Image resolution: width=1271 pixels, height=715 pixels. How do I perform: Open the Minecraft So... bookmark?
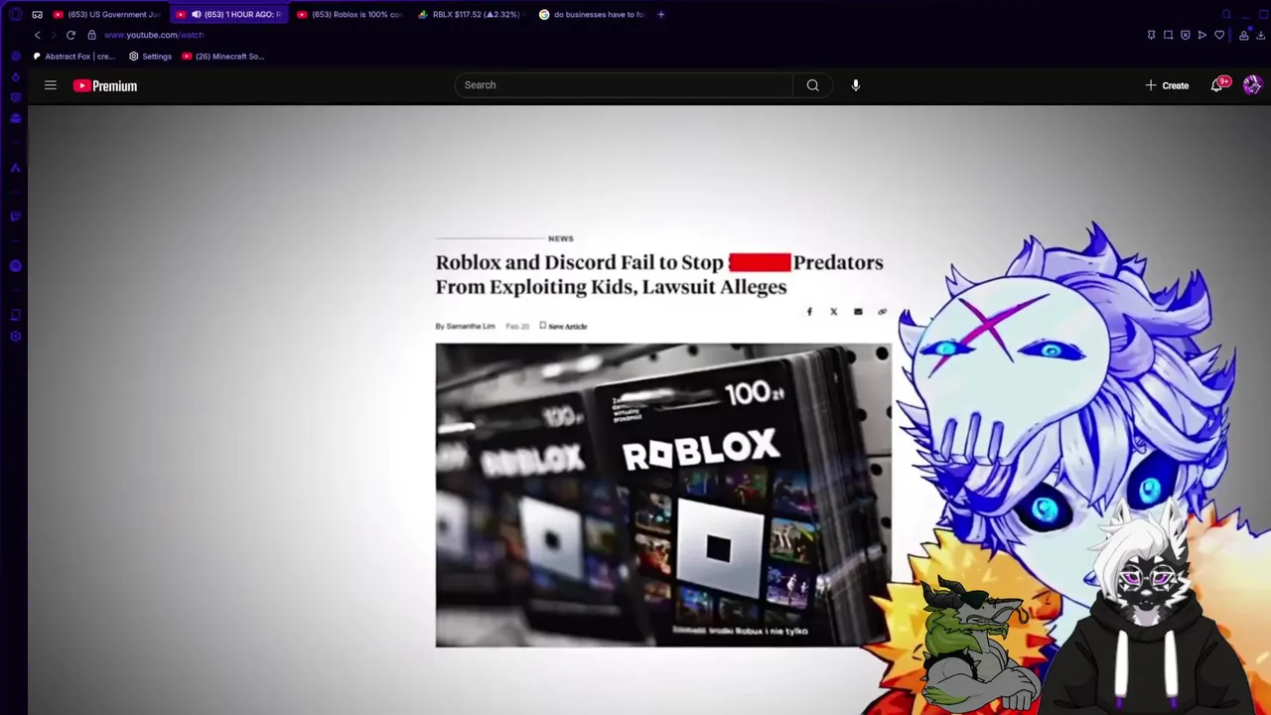[223, 57]
